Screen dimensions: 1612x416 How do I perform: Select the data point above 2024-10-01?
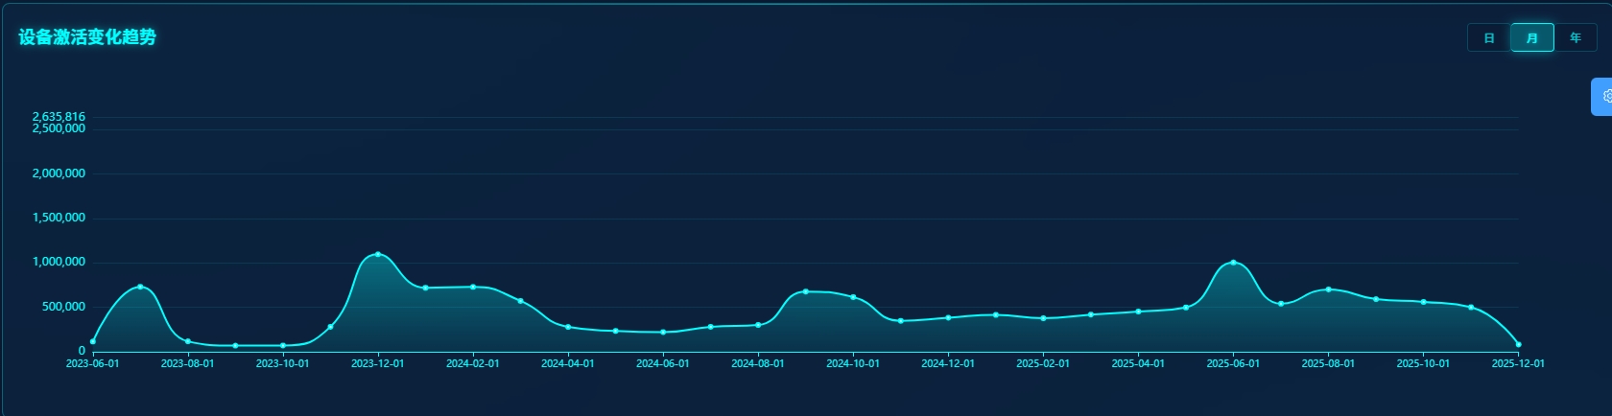pyautogui.click(x=853, y=297)
